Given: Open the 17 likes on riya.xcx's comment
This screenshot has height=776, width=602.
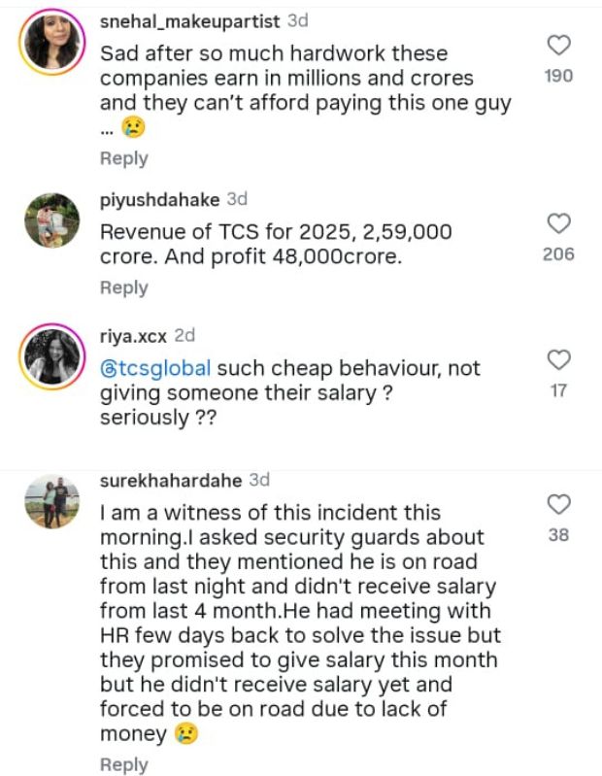Looking at the screenshot, I should click(558, 391).
